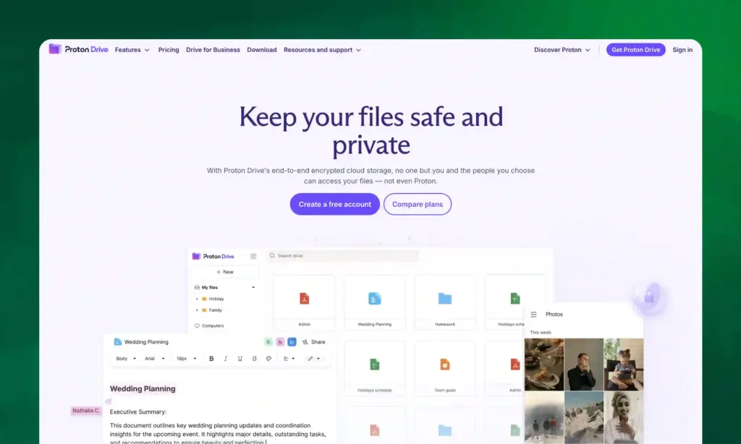
Task: Click the green R collaborator avatar
Action: click(268, 341)
